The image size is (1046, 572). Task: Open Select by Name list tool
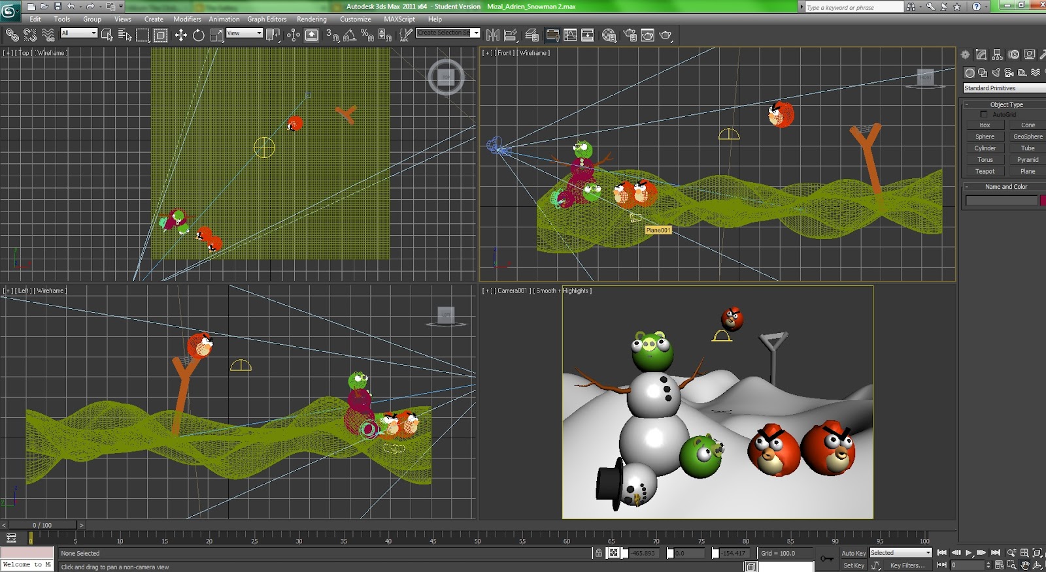[125, 35]
